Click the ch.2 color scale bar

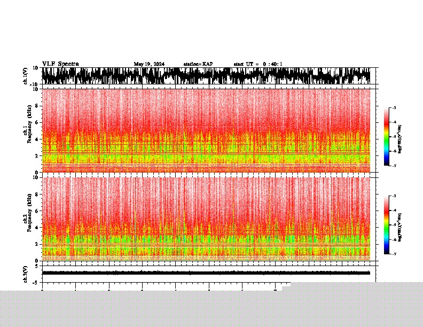tap(387, 225)
